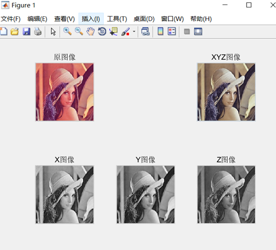This screenshot has height=250, width=276.
Task: Click the Show Plot Tools dock icon
Action: (x=198, y=31)
